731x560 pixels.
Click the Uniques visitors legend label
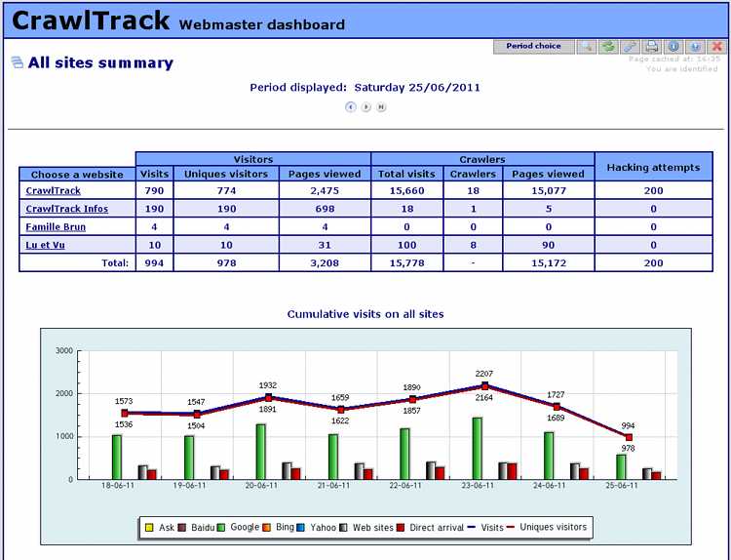click(x=553, y=527)
